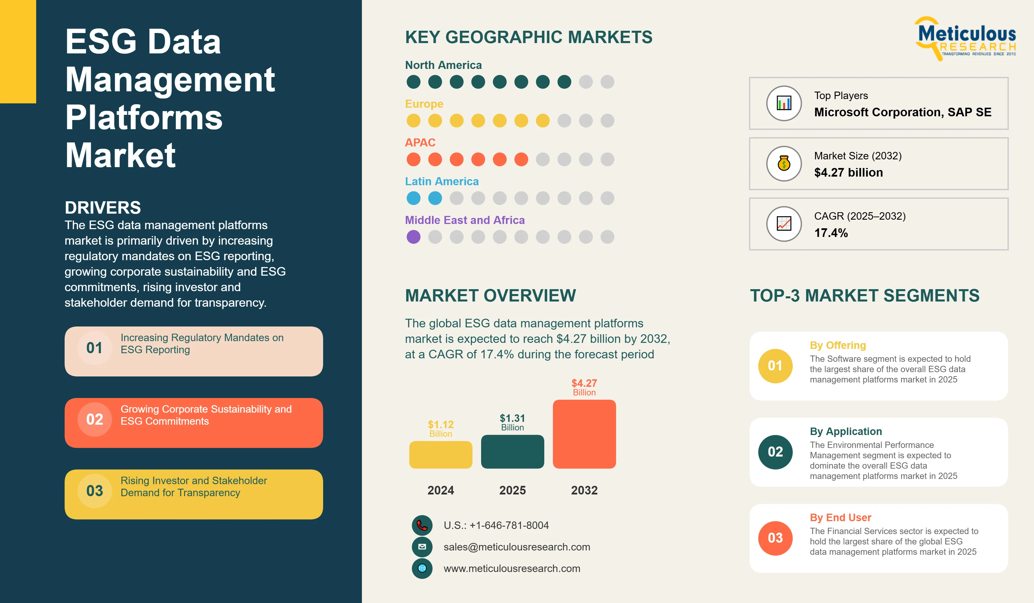Click the green 2025 bar in chart

(x=512, y=452)
